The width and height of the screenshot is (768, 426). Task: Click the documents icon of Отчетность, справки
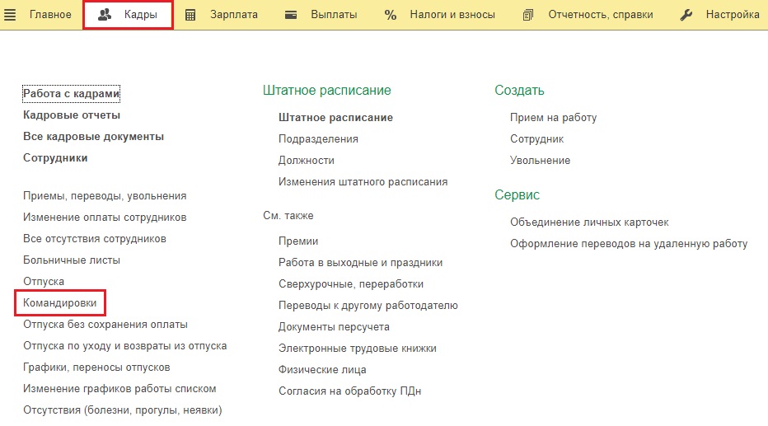click(x=528, y=15)
